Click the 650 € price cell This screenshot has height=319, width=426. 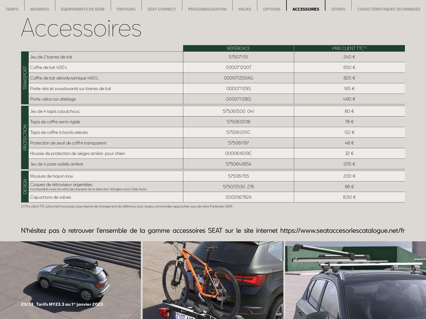point(349,67)
